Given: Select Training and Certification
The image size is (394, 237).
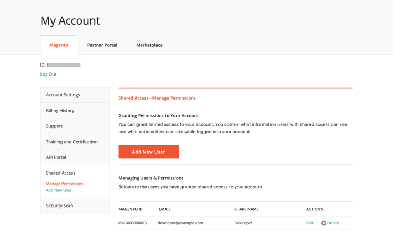Looking at the screenshot, I should point(71,142).
